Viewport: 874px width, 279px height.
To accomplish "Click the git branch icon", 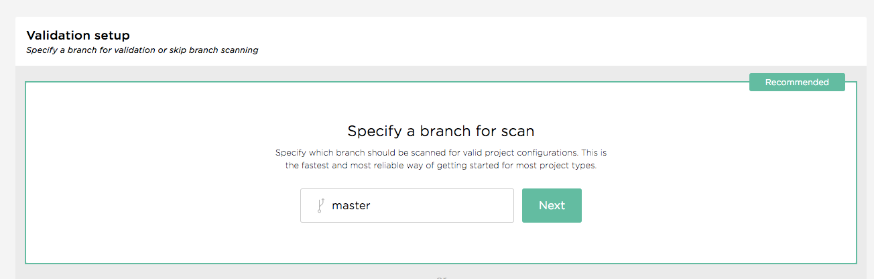I will pos(320,205).
